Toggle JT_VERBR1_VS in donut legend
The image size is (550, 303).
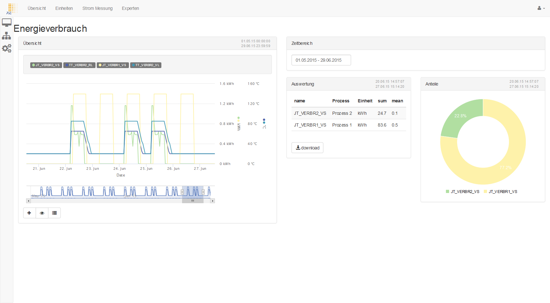click(500, 192)
